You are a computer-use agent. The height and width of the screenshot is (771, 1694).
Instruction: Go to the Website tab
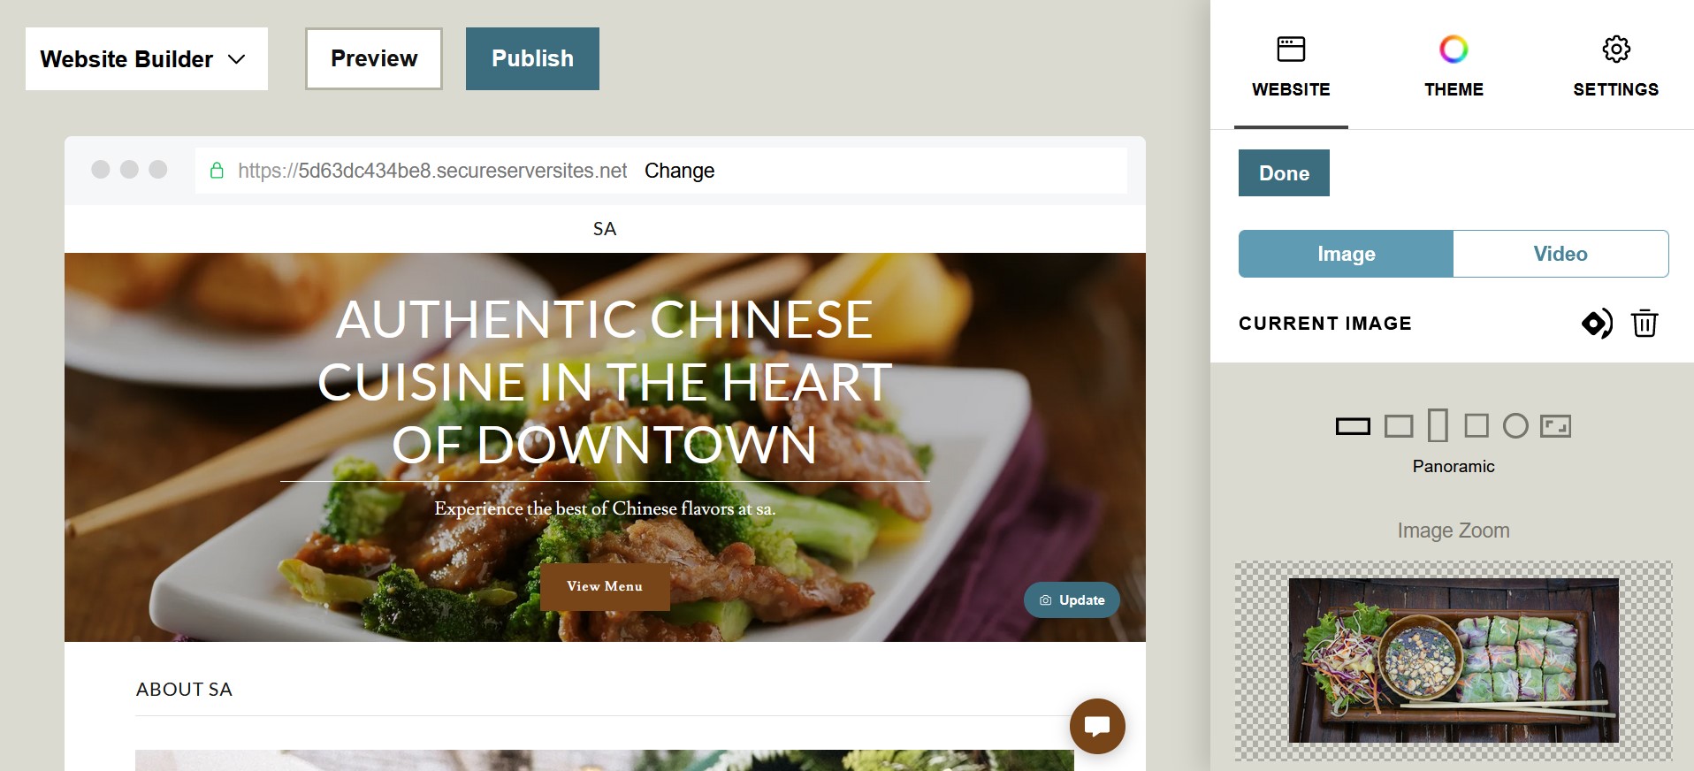point(1291,65)
